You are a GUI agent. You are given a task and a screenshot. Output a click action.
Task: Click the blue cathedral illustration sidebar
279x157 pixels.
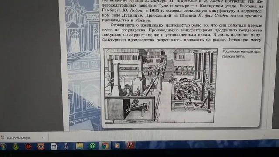point(83,65)
